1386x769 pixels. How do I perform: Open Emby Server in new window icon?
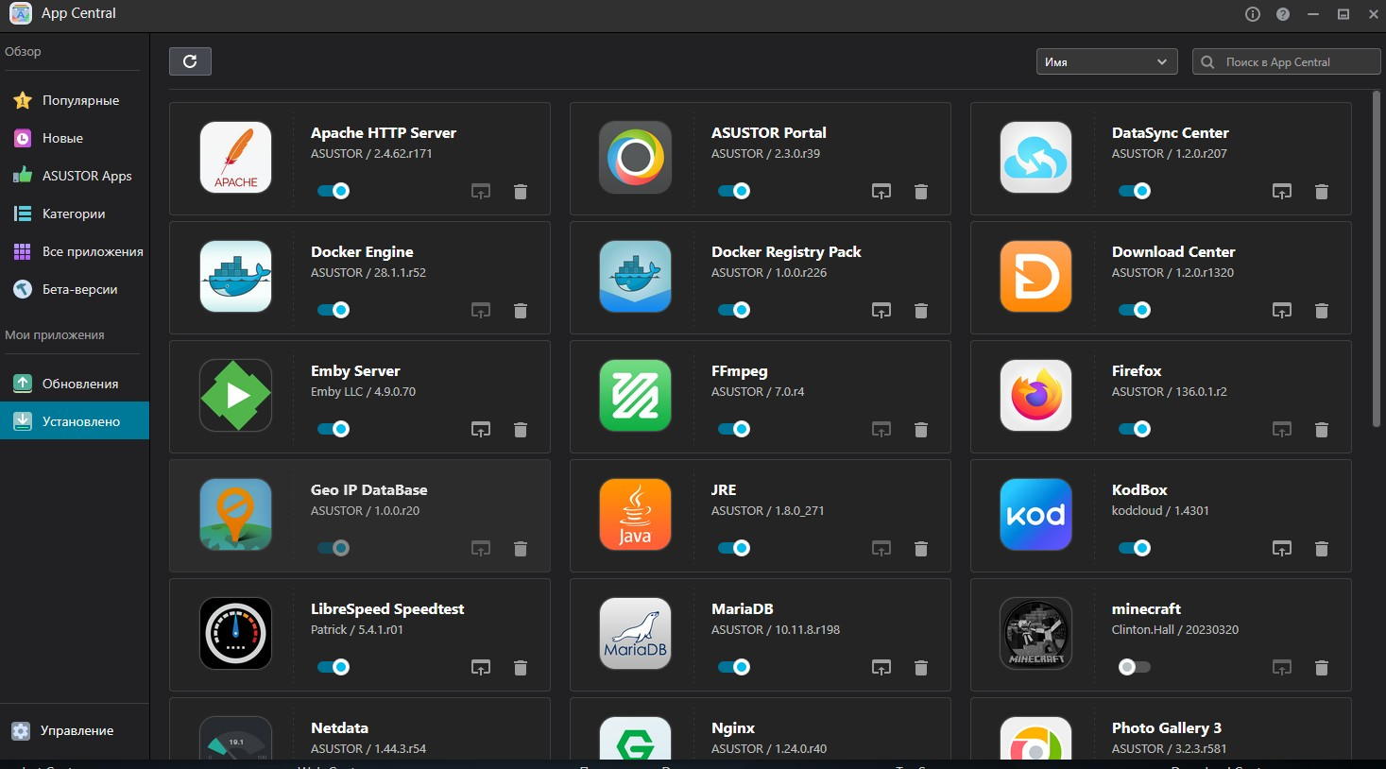tap(481, 430)
